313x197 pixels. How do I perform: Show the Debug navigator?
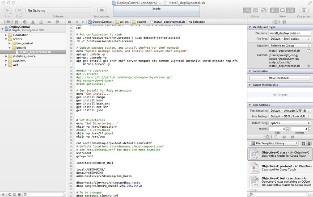(41, 22)
